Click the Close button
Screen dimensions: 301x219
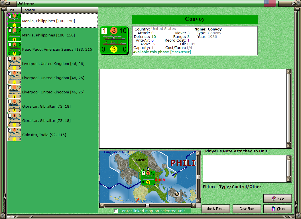(277, 209)
